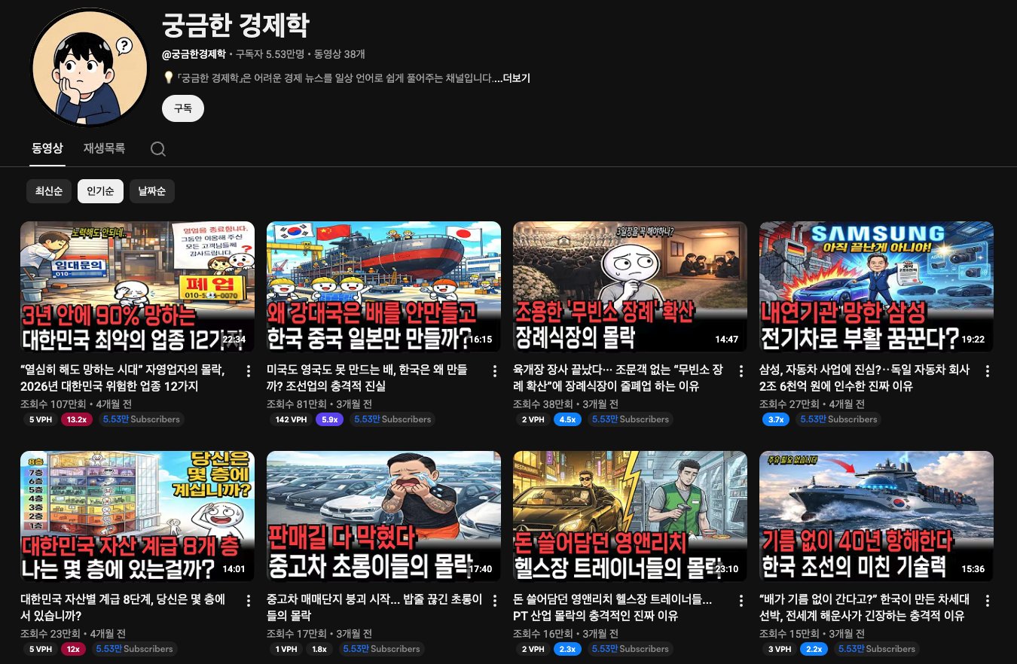Select the 인기순 sort chip
The image size is (1017, 664).
(x=100, y=191)
